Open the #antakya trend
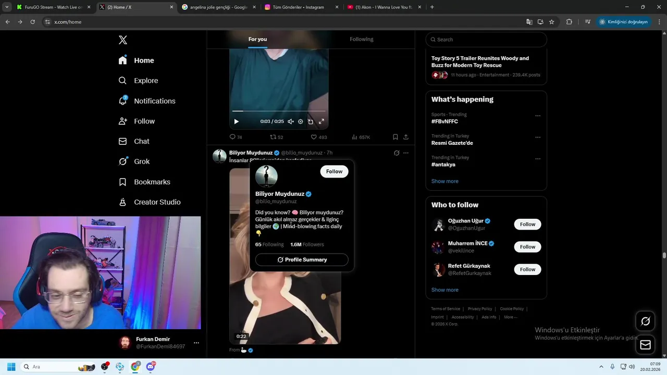 (443, 165)
